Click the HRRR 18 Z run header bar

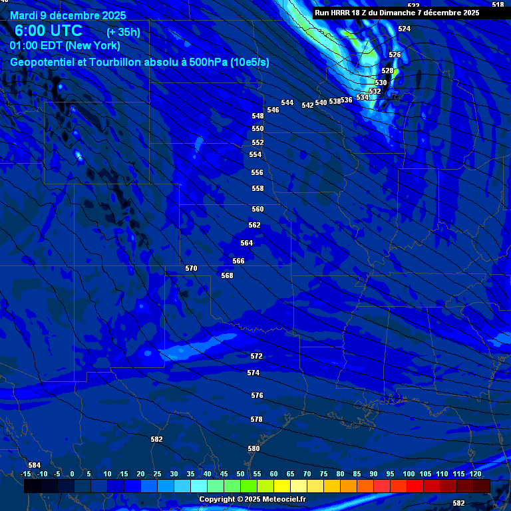pyautogui.click(x=397, y=13)
